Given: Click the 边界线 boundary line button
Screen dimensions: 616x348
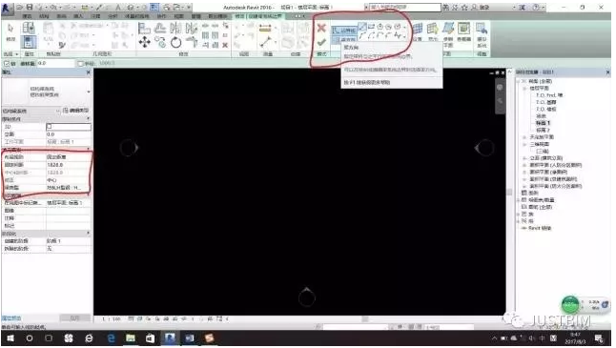Looking at the screenshot, I should coord(344,31).
